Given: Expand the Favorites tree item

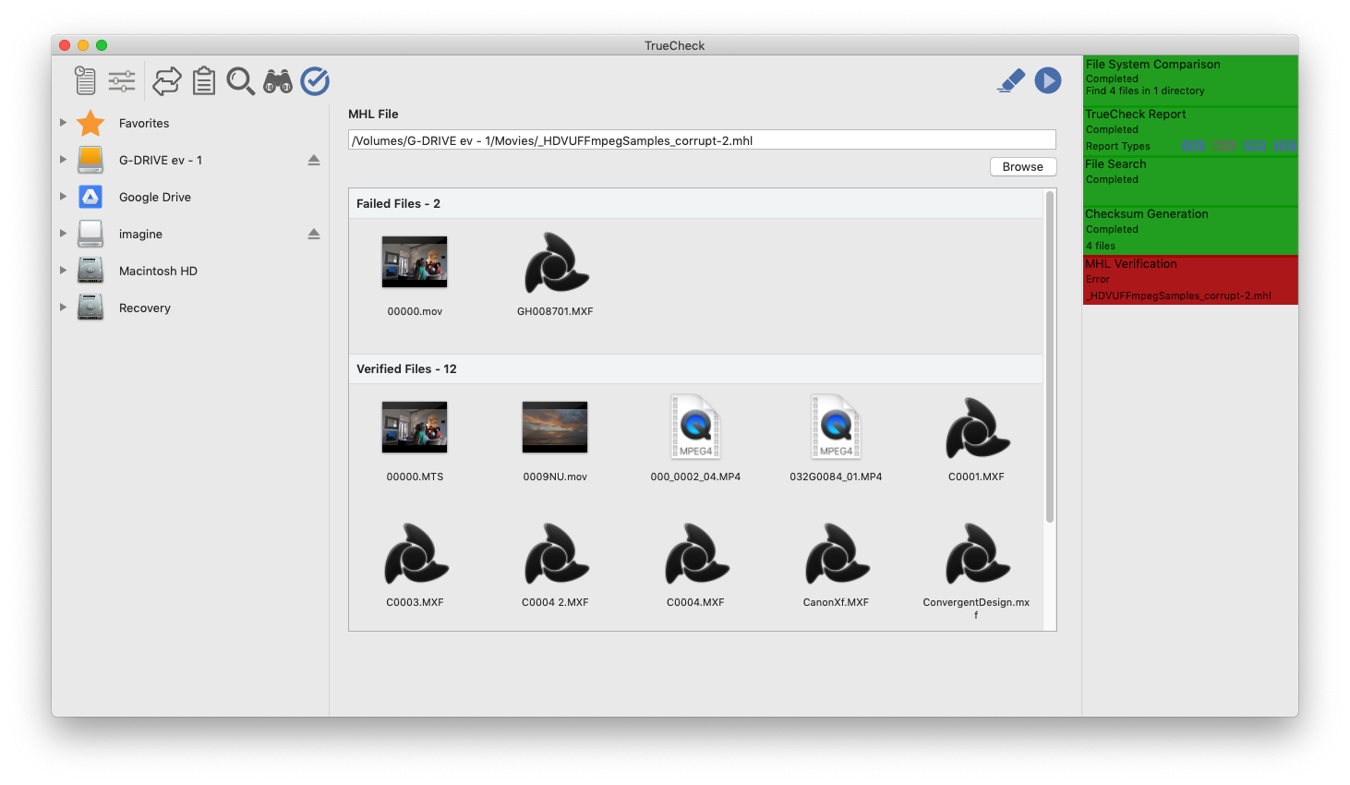Looking at the screenshot, I should [63, 123].
